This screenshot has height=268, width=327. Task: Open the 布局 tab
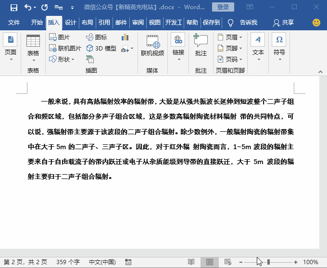[87, 22]
